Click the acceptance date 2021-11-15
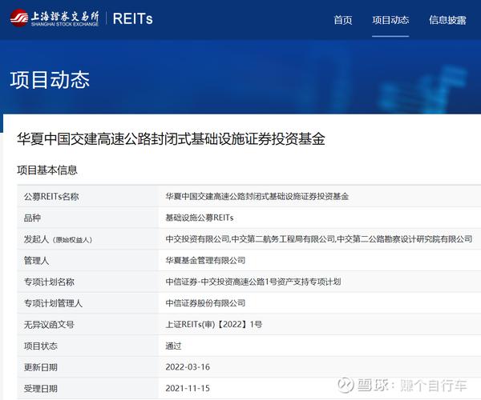 point(188,389)
